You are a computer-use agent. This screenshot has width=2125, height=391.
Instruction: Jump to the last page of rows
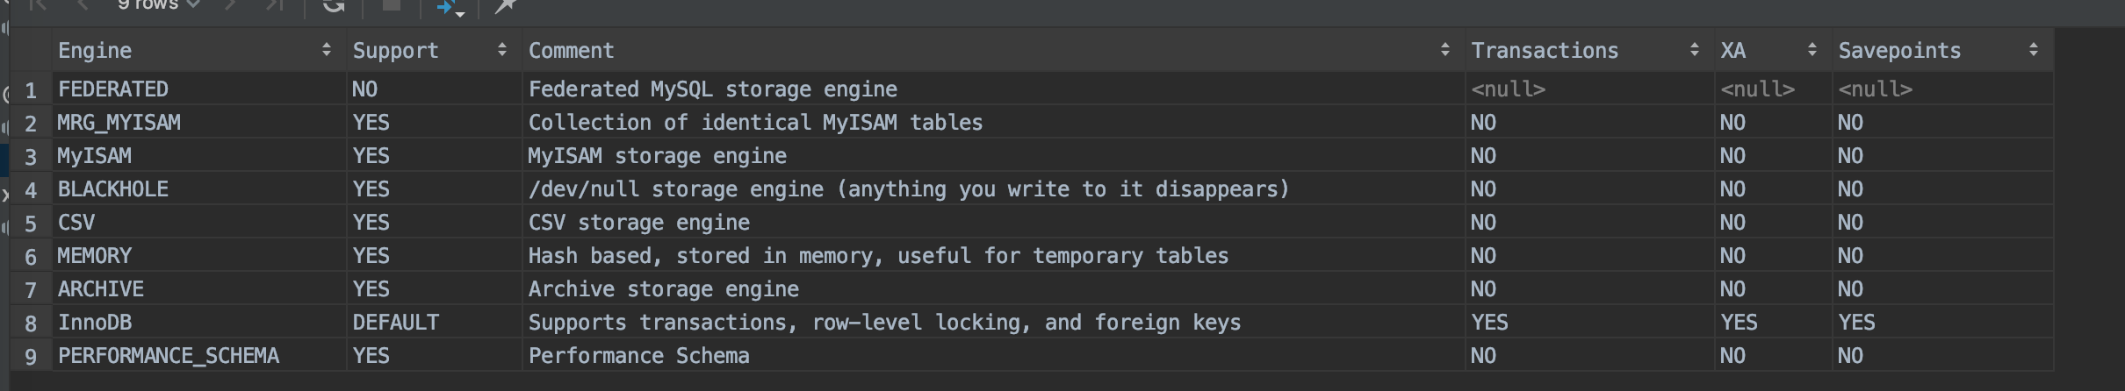275,4
